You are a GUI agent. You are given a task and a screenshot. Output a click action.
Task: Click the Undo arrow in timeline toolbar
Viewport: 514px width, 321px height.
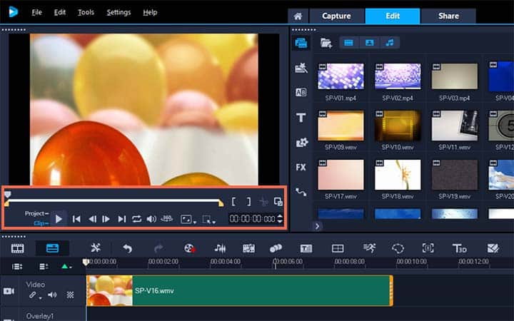pyautogui.click(x=127, y=248)
